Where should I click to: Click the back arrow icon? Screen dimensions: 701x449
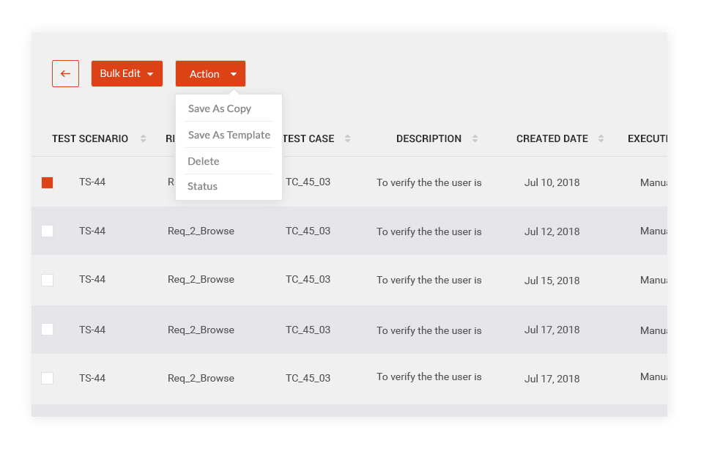[65, 73]
